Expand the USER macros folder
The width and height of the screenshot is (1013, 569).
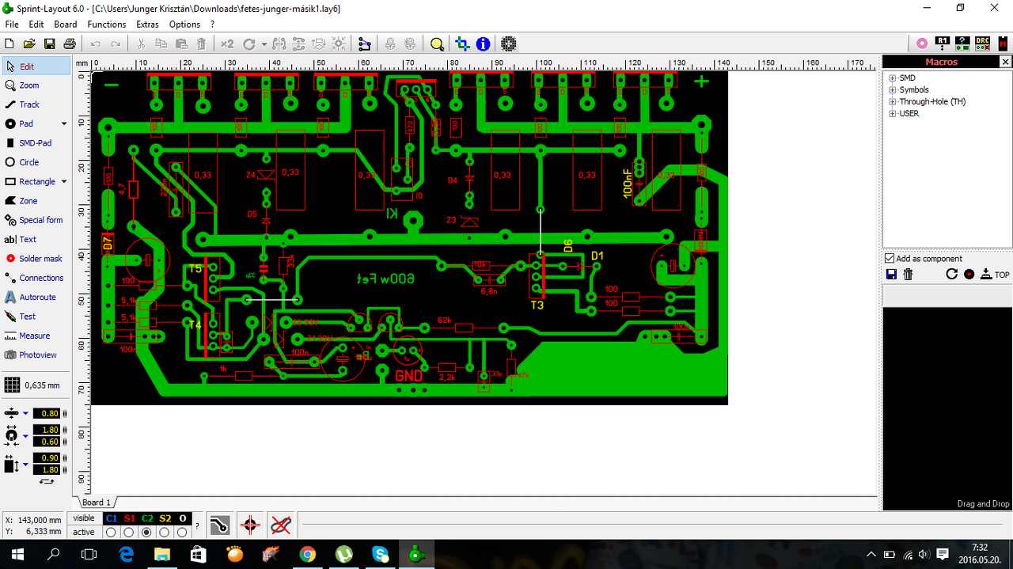coord(893,114)
